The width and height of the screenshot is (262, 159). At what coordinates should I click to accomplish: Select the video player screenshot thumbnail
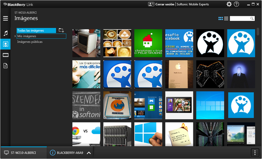pyautogui.click(x=241, y=134)
